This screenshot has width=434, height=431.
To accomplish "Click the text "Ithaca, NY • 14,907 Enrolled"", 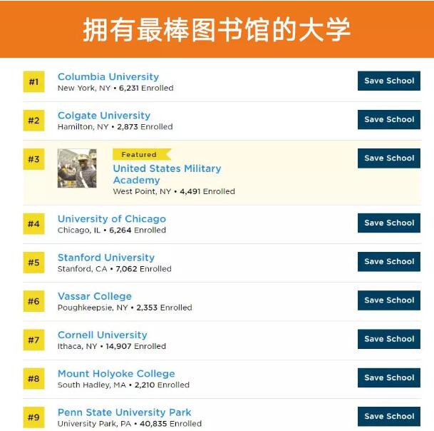I will 112,347.
